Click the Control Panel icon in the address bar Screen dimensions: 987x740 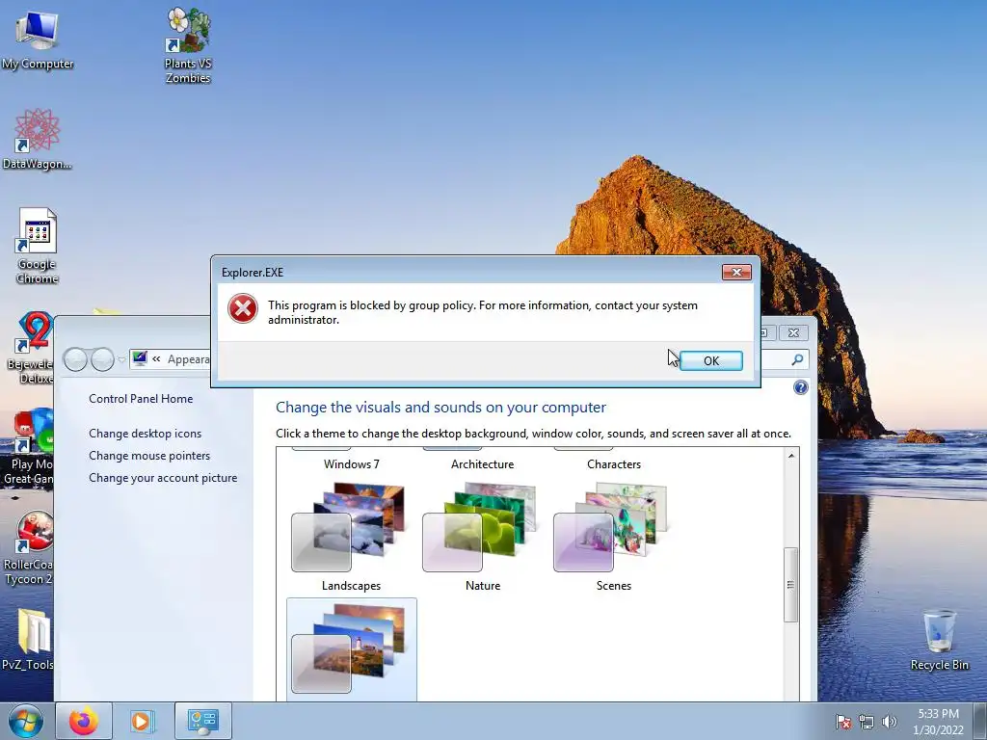point(140,358)
